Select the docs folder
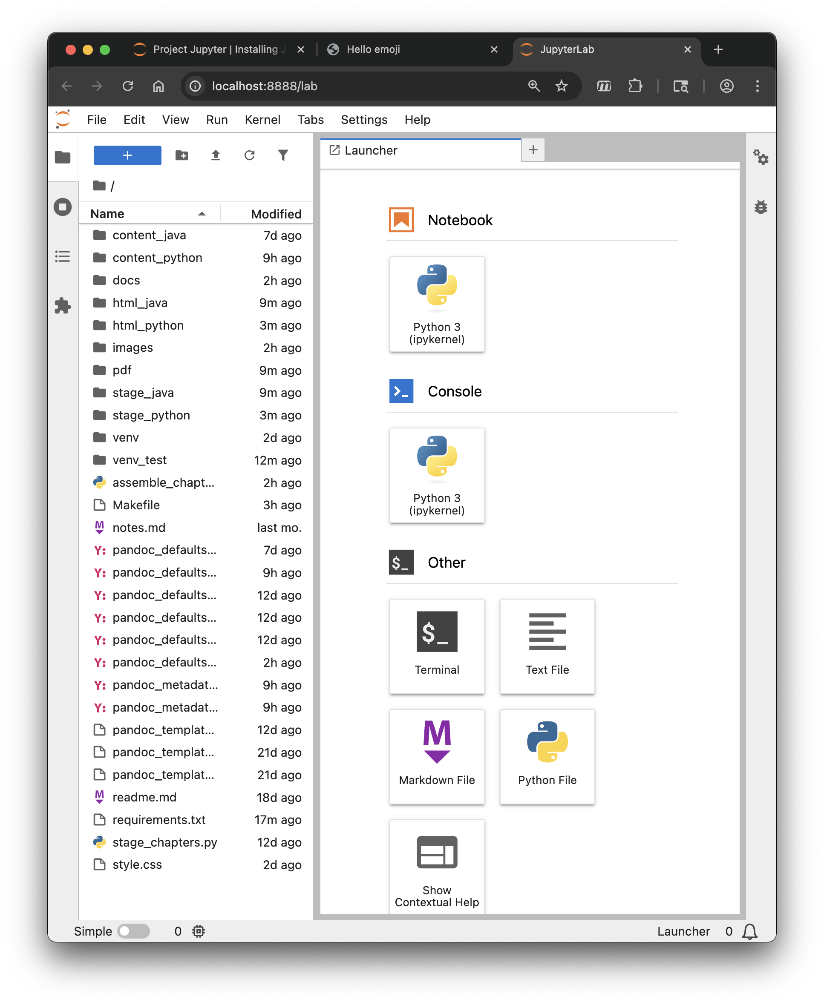The width and height of the screenshot is (824, 1005). point(196,281)
